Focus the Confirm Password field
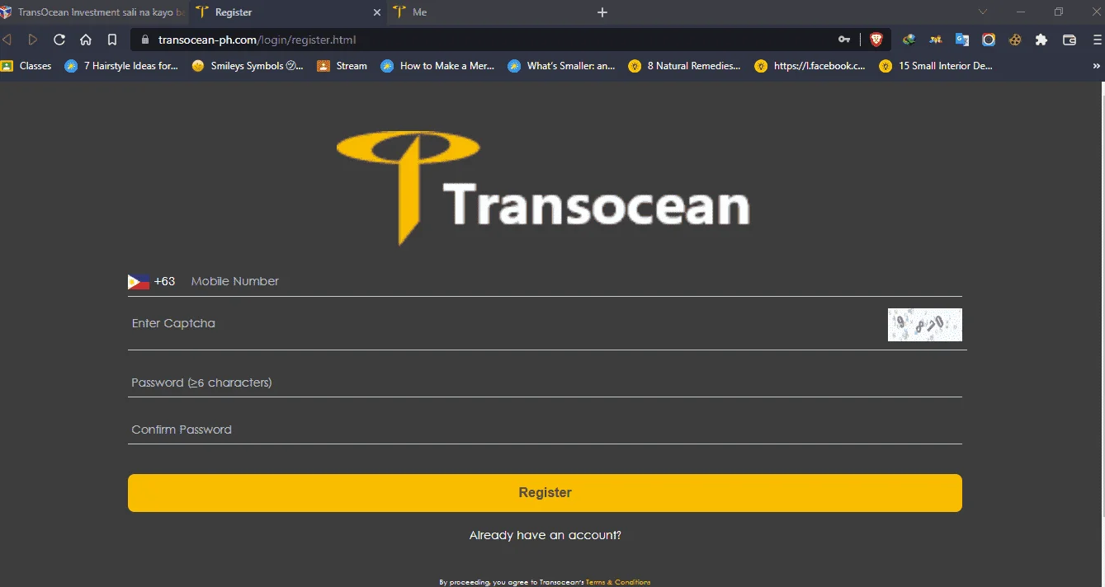Screen dimensions: 1105x587 (545, 430)
